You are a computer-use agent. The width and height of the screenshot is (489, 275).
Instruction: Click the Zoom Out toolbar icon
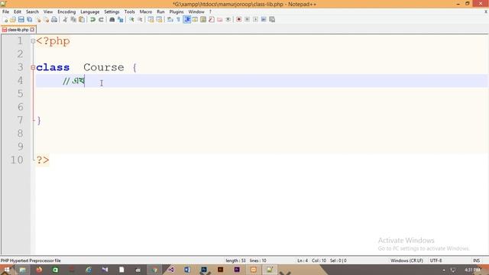click(x=140, y=20)
